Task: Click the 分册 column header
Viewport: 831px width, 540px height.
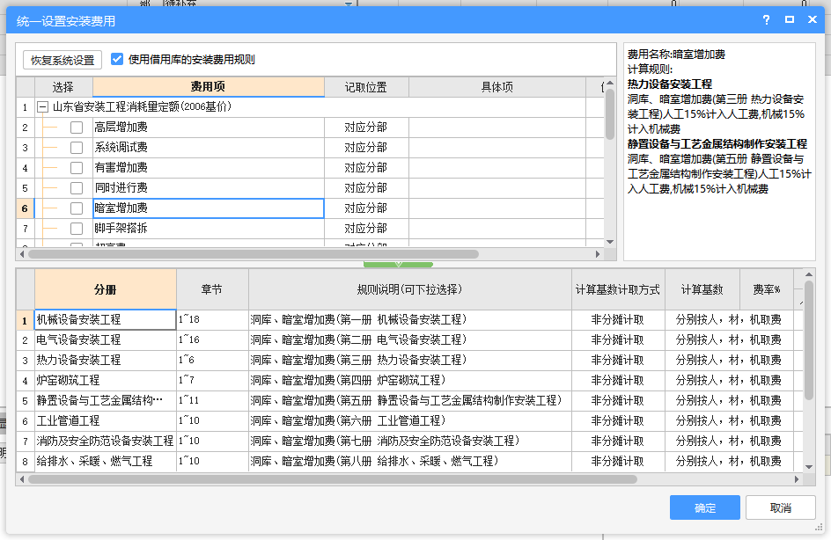Action: click(x=106, y=289)
